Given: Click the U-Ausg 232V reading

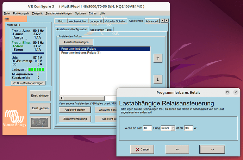Looking at the screenshot, I should [26, 34].
